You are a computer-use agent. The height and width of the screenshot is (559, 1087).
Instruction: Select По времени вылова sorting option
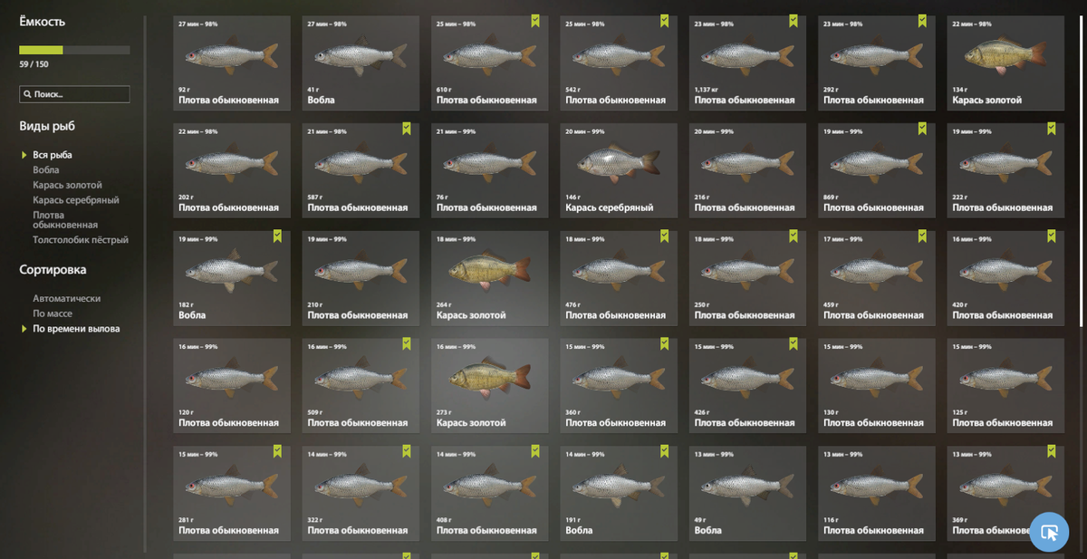[x=76, y=329]
